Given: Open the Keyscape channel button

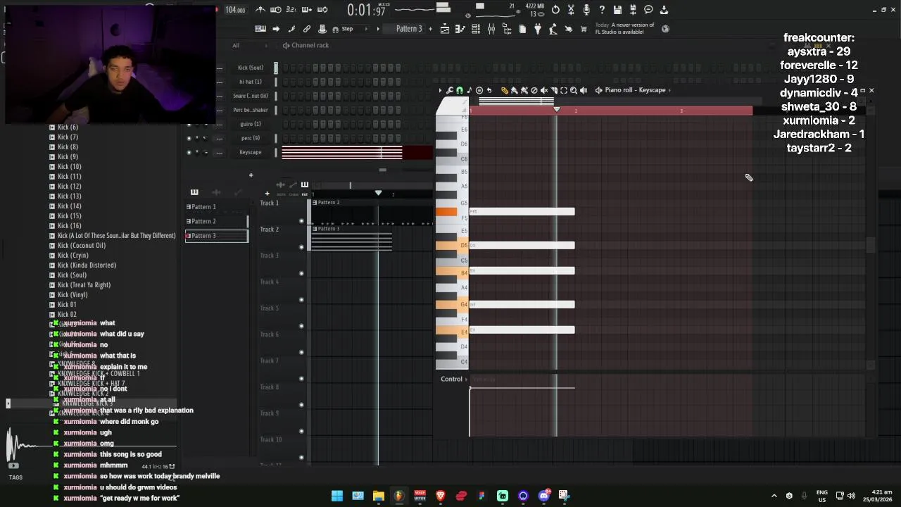Looking at the screenshot, I should click(250, 152).
